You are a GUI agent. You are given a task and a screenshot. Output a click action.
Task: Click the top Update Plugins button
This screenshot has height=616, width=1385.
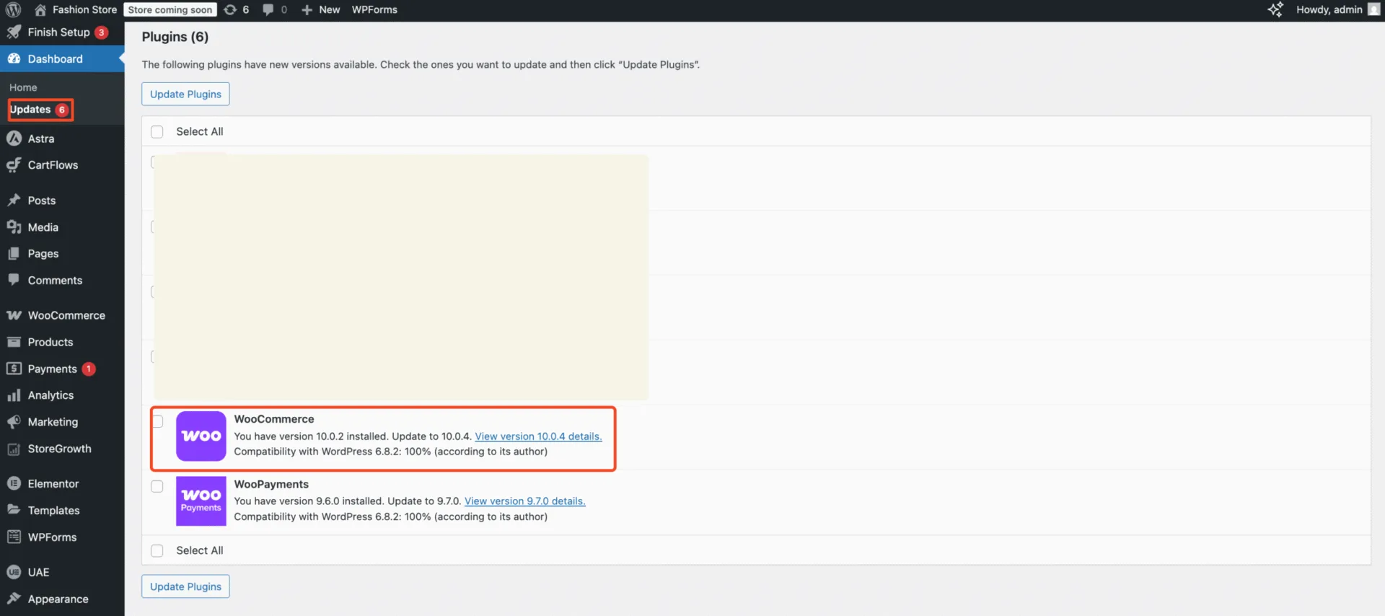[185, 94]
